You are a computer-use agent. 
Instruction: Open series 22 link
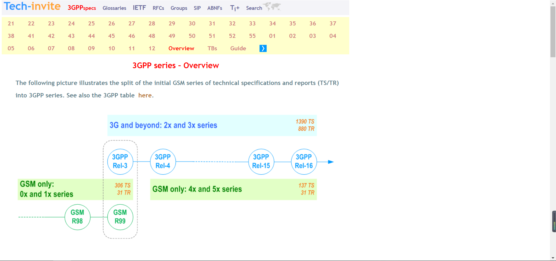coord(31,23)
